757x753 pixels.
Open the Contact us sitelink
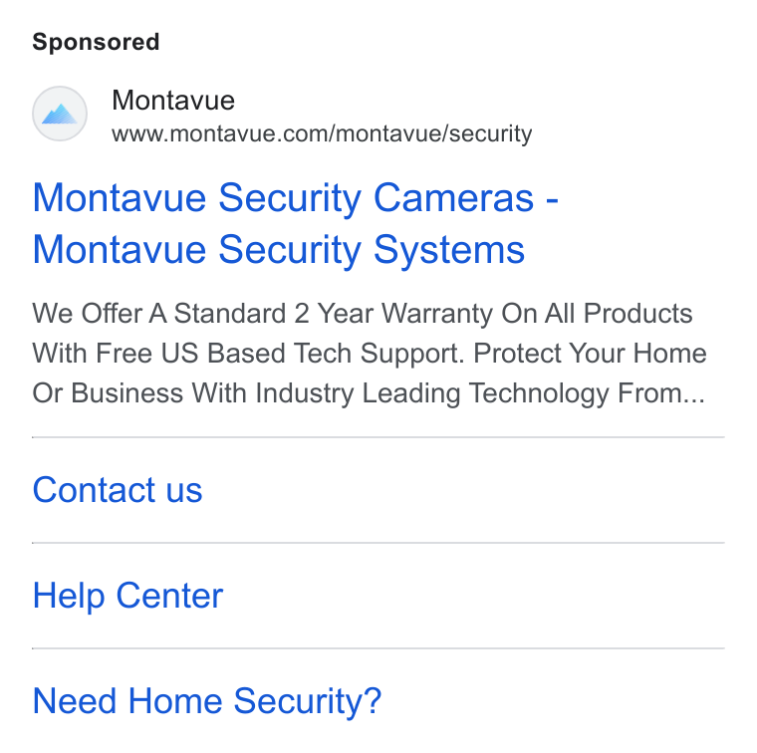click(118, 490)
